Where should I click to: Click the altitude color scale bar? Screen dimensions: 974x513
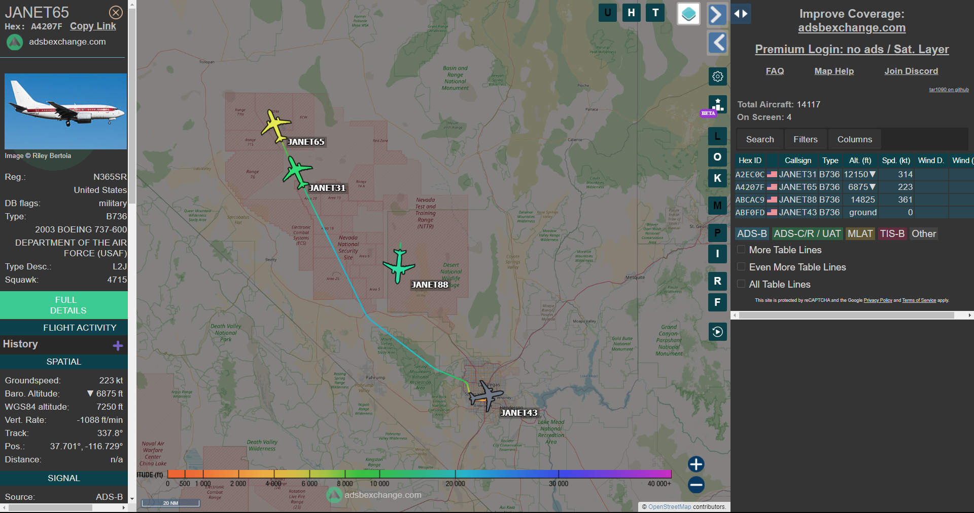click(419, 474)
